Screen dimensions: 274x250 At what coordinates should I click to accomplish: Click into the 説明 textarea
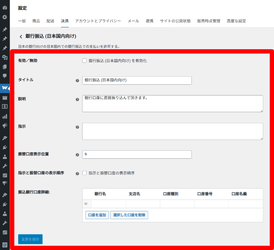(x=173, y=103)
